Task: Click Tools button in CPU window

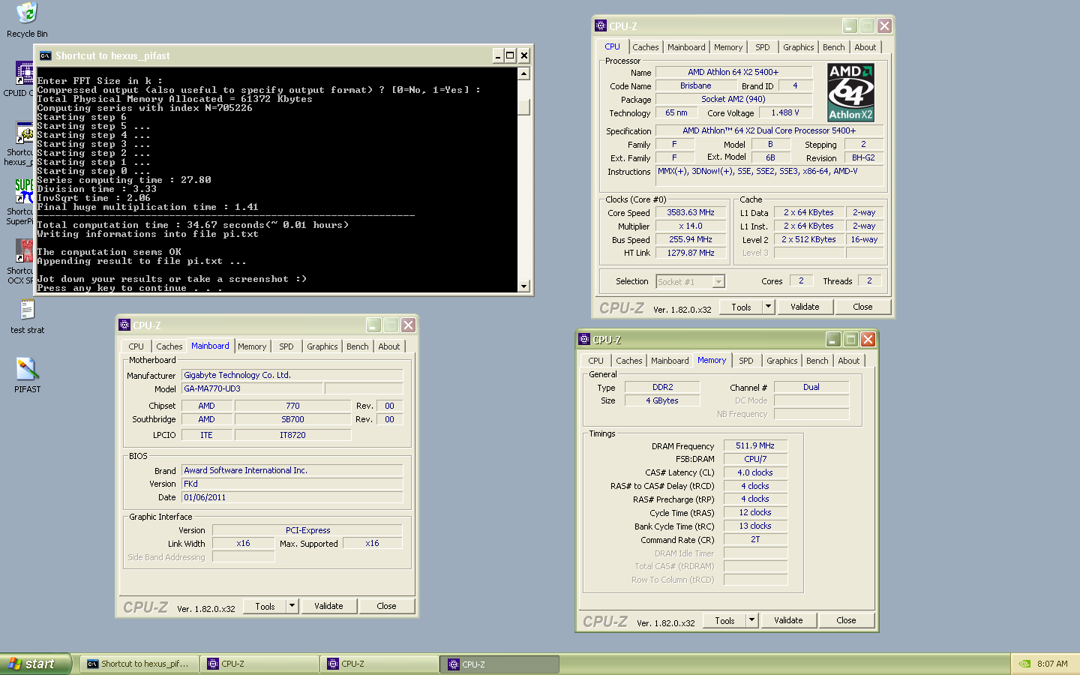Action: 741,307
